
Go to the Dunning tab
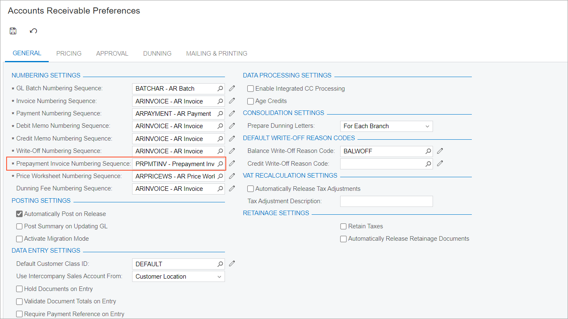tap(157, 54)
